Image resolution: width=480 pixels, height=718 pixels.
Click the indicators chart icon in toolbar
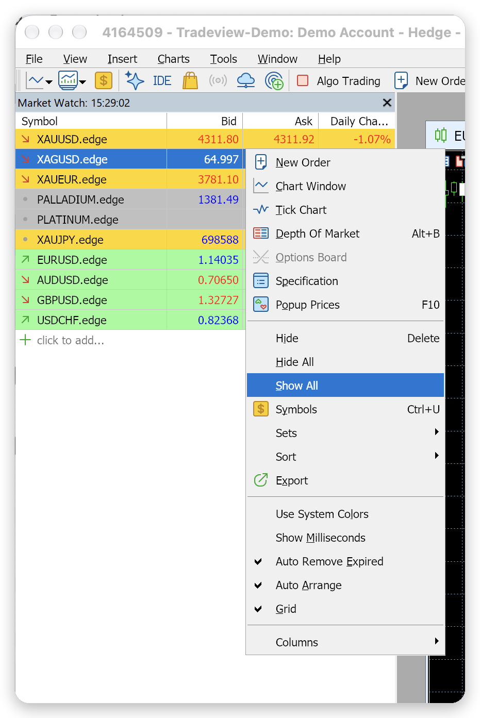pyautogui.click(x=68, y=80)
